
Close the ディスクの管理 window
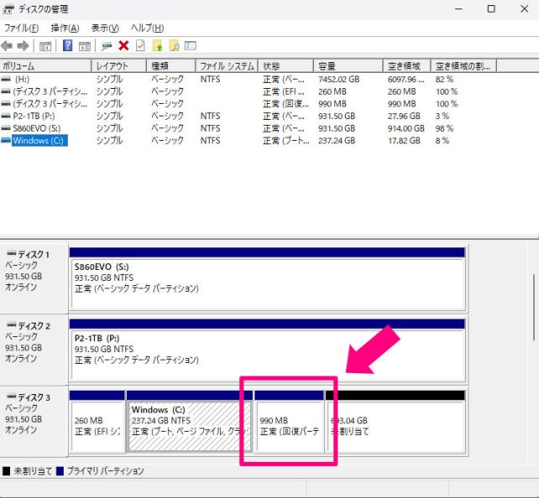[524, 9]
